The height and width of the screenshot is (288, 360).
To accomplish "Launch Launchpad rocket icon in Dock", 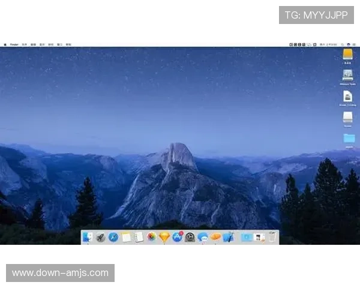I will (100, 237).
